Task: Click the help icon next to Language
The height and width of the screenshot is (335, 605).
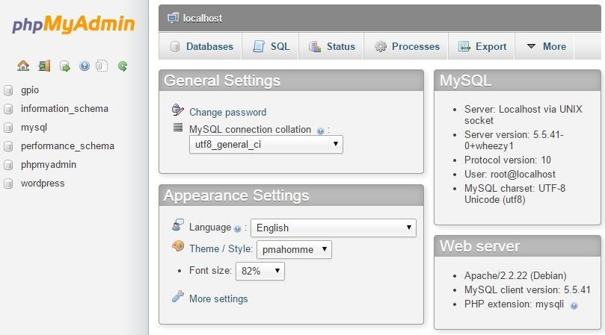Action: point(238,228)
